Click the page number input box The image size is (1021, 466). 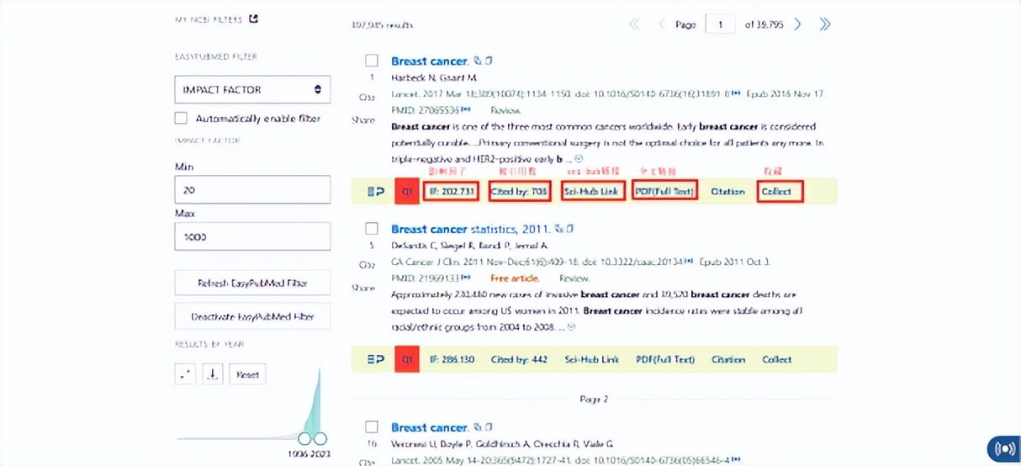(x=721, y=24)
